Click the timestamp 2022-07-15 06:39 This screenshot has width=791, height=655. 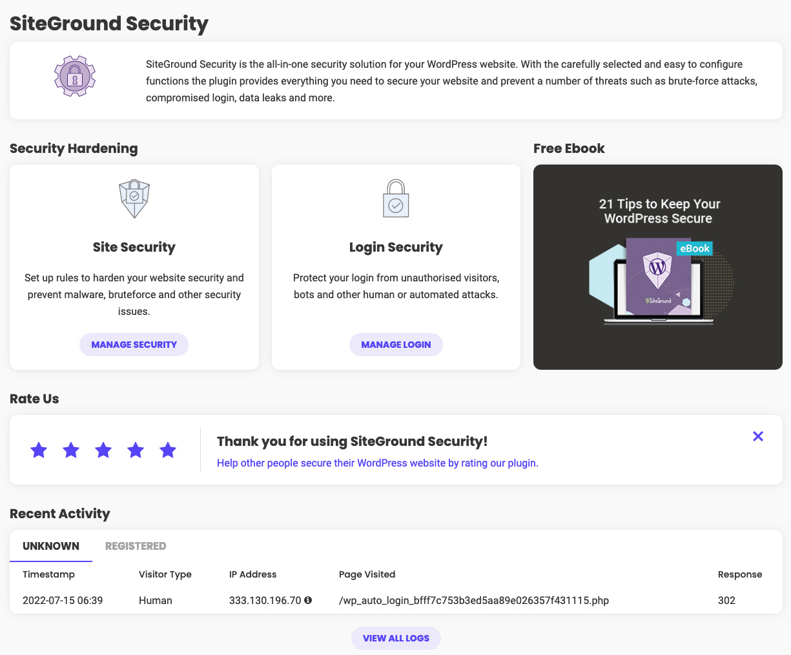63,600
